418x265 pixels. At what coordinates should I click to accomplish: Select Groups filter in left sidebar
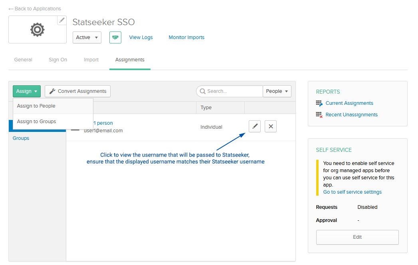(21, 138)
